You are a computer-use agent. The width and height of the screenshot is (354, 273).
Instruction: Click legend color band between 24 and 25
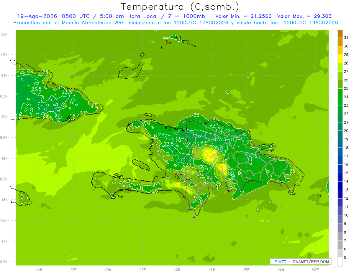pos(340,92)
